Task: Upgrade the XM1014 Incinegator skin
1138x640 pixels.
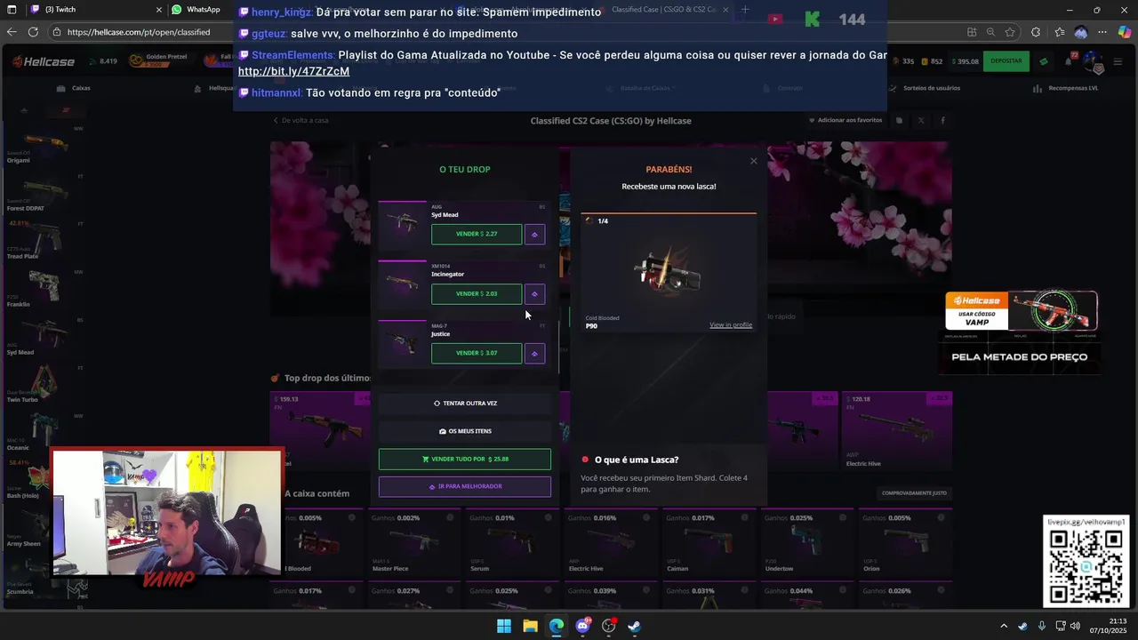Action: tap(534, 294)
